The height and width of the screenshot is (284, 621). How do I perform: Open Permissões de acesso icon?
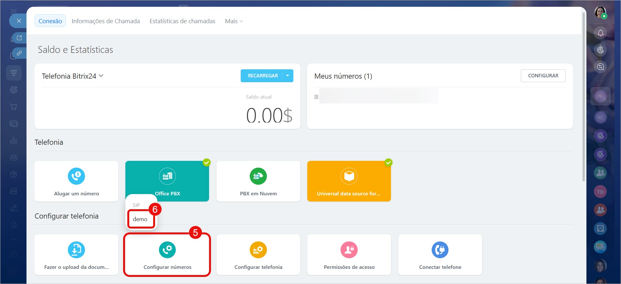click(x=349, y=250)
